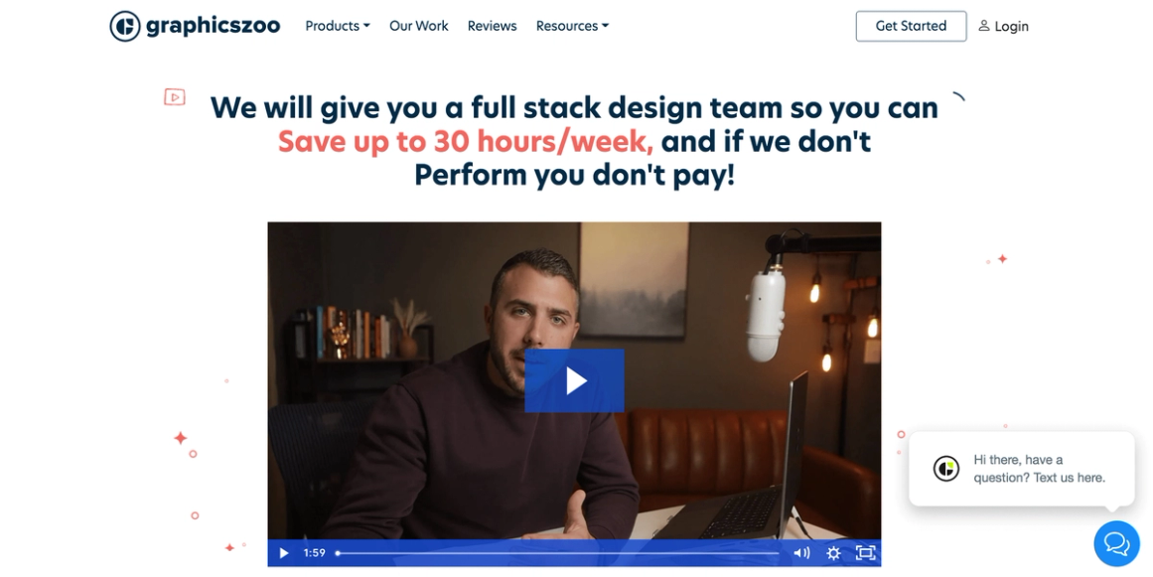
Task: Toggle fullscreen mode on the video
Action: [865, 553]
